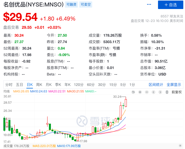Select the 120分 interval tab
Screen dimensions: 185x149
pyautogui.click(x=79, y=84)
